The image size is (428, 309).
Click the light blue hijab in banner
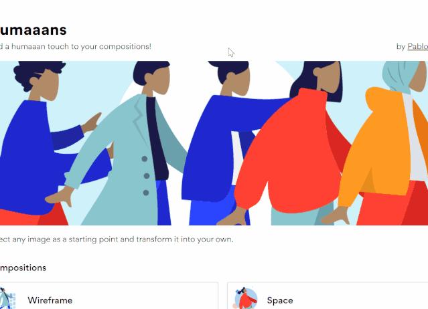(400, 76)
